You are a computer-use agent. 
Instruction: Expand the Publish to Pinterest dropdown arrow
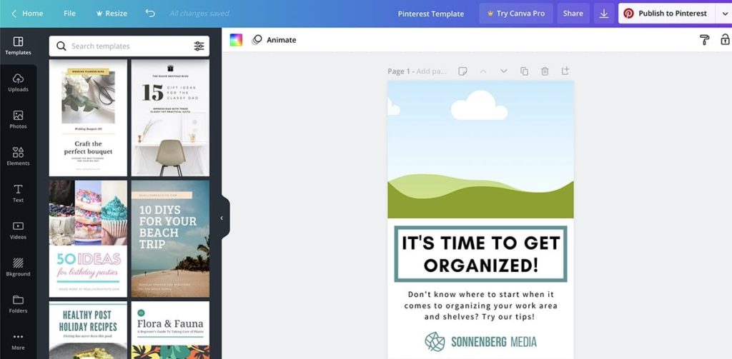click(x=723, y=14)
